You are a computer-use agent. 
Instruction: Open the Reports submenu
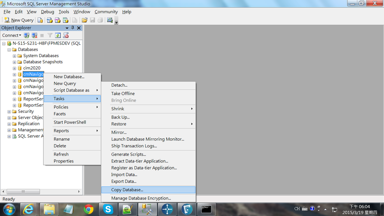pos(72,131)
